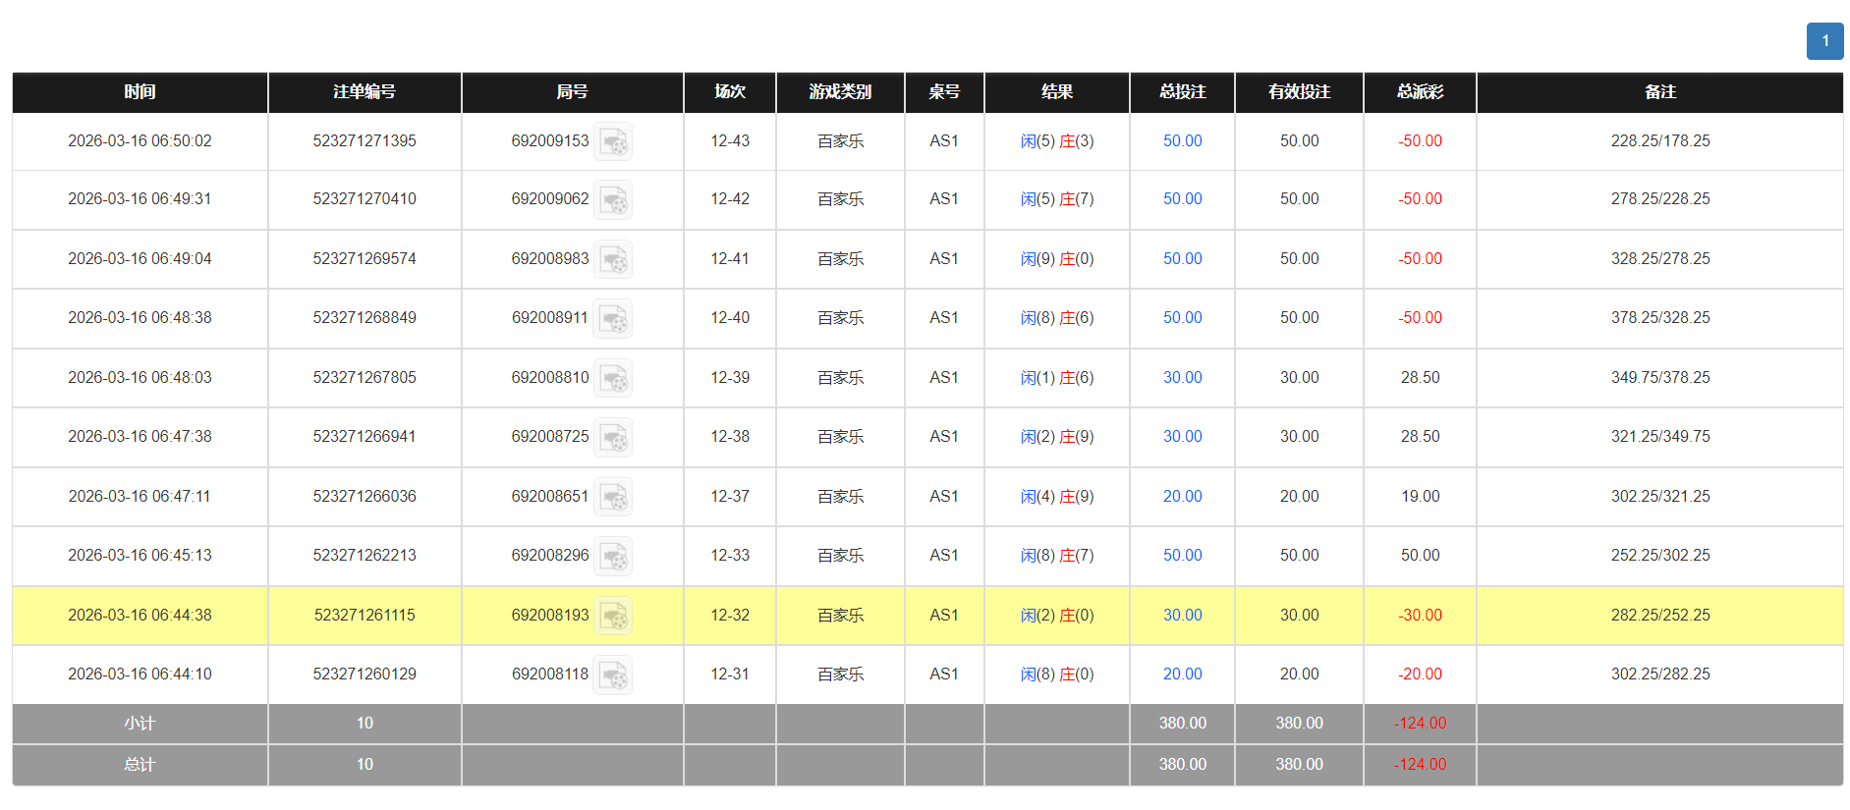Select bet number 523271269574
The width and height of the screenshot is (1850, 810).
click(364, 259)
